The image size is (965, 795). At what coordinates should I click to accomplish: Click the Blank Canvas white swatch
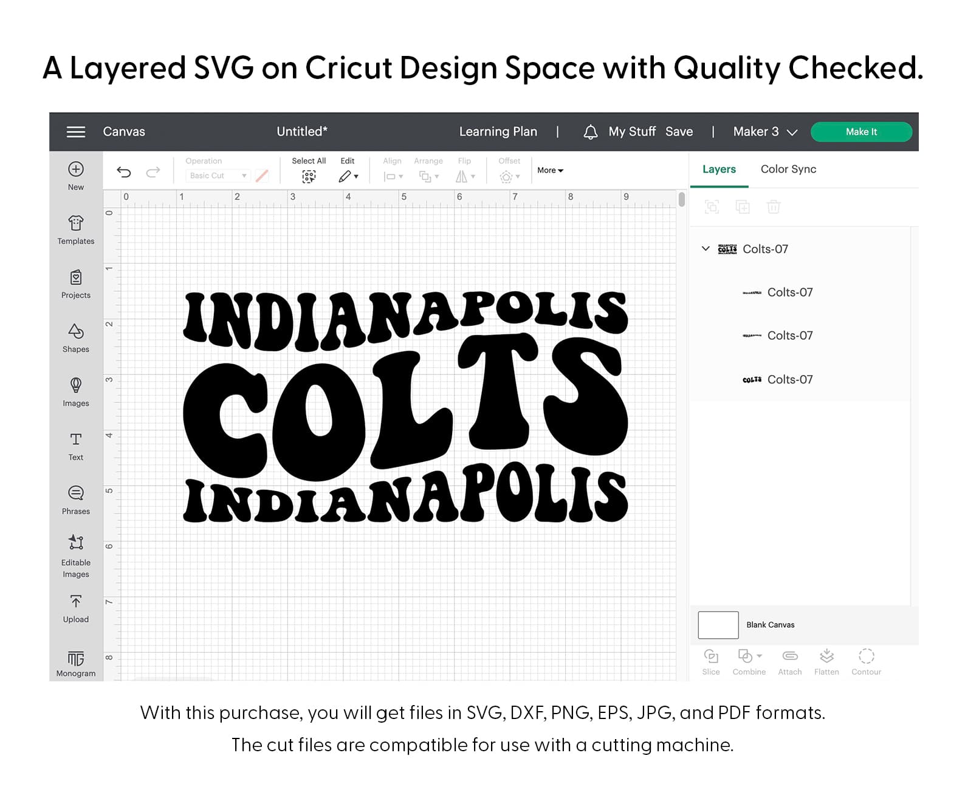(718, 625)
